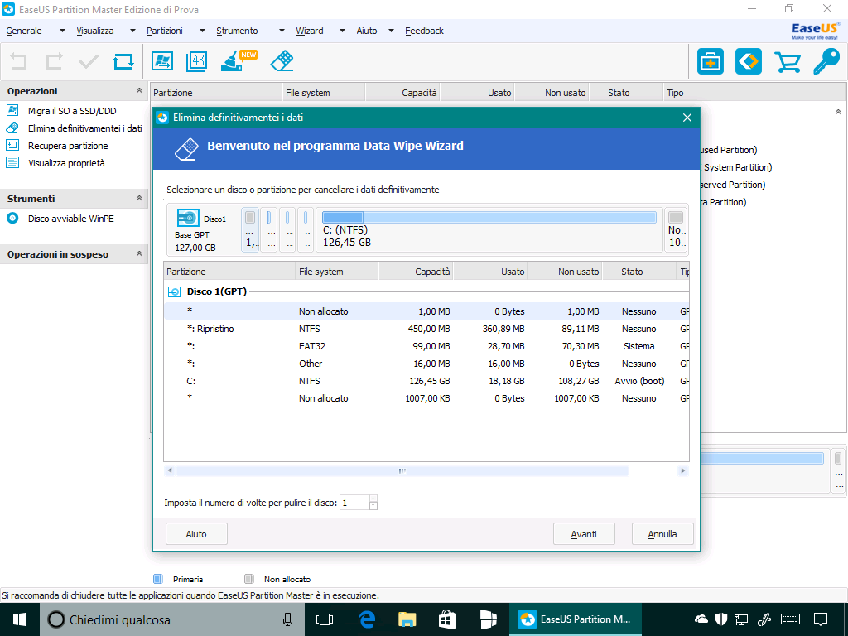Viewport: 848px width, 636px height.
Task: Click the horizontal scrollbar left arrow
Action: (x=170, y=470)
